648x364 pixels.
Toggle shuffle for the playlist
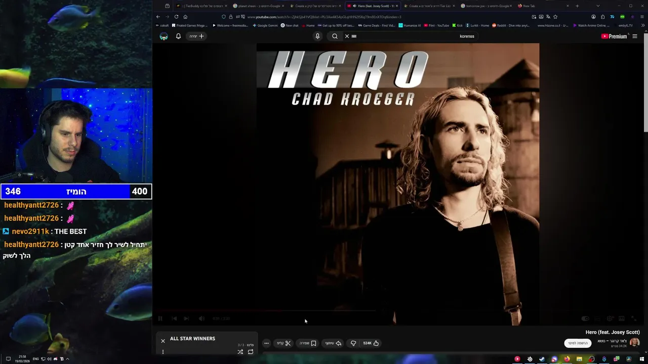[240, 352]
